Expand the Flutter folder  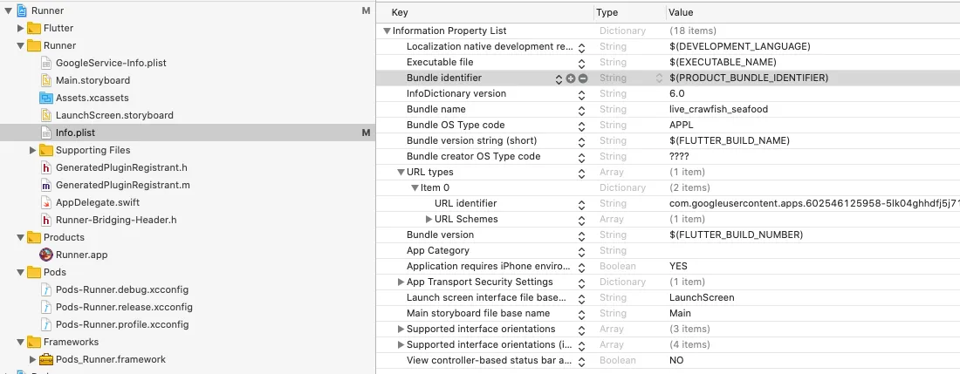(21, 28)
